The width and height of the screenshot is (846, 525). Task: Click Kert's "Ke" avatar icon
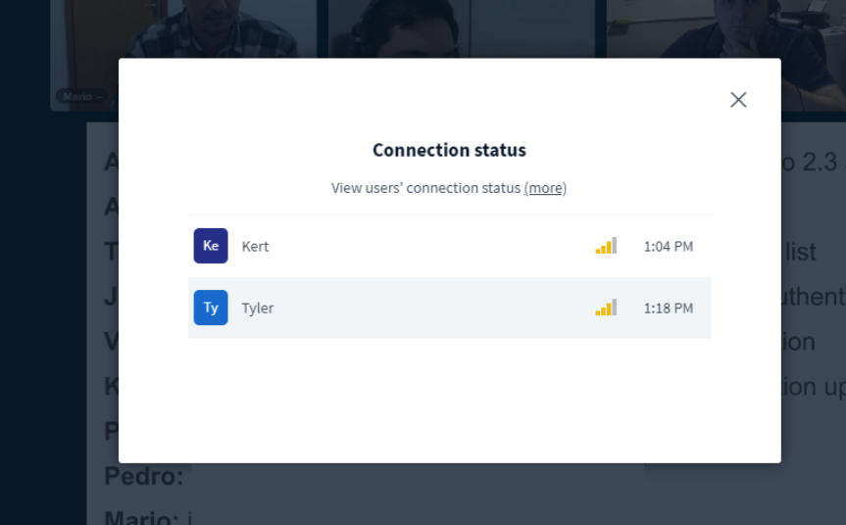pos(211,246)
